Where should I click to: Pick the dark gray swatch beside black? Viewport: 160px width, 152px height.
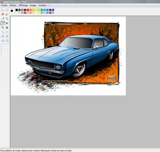click(x=19, y=10)
